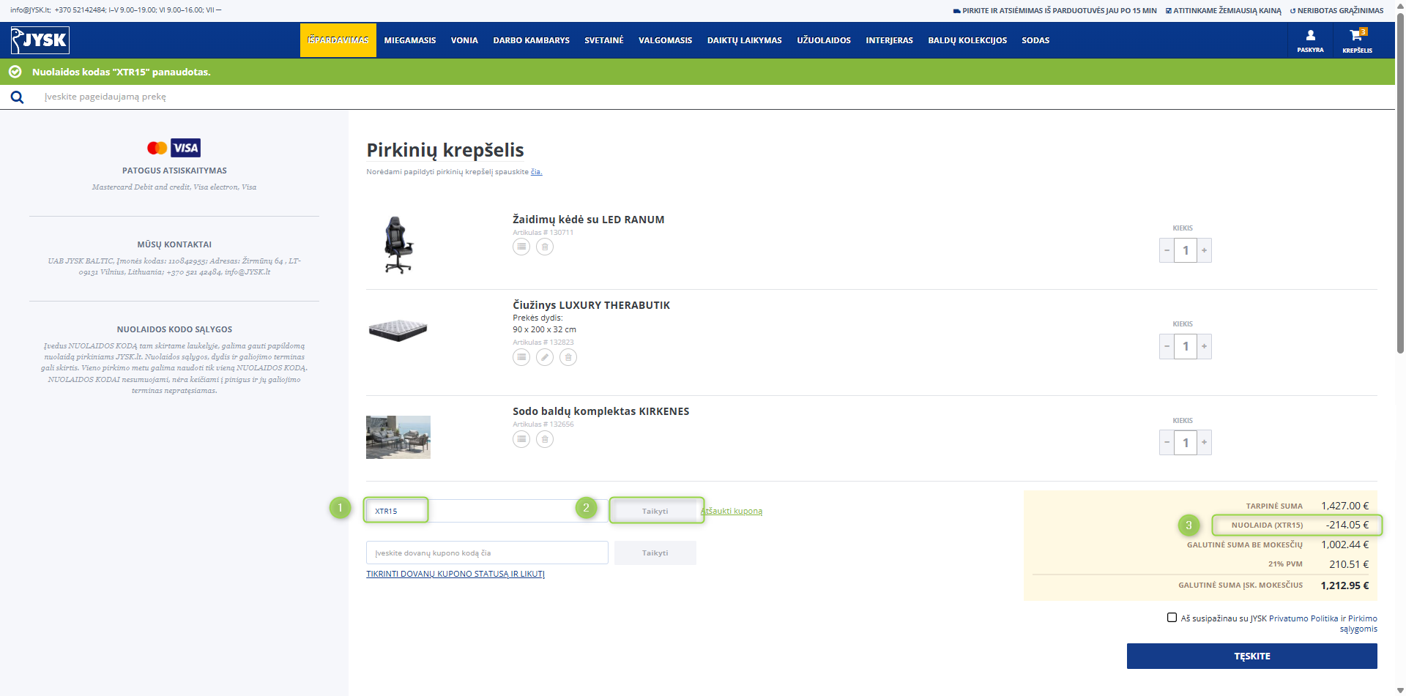Click list icon under Žaidimų kėdė RANUM

[x=521, y=247]
